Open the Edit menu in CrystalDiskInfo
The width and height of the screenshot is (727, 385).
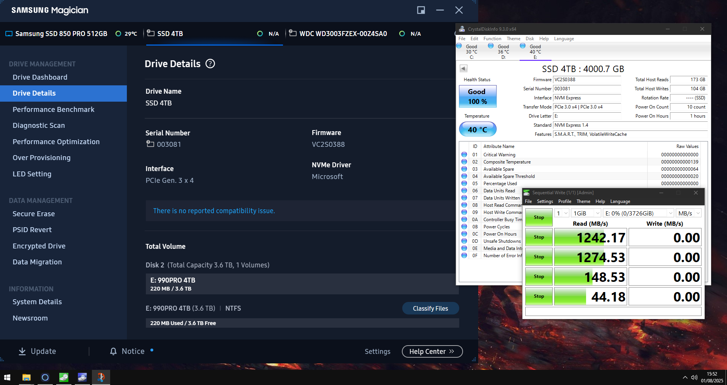pos(474,39)
